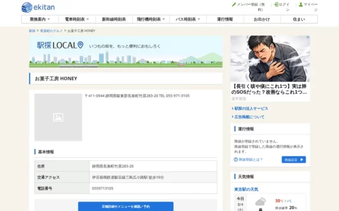This screenshot has width=339, height=211.
Task: Click the phone number 0559713105
Action: pos(102,188)
